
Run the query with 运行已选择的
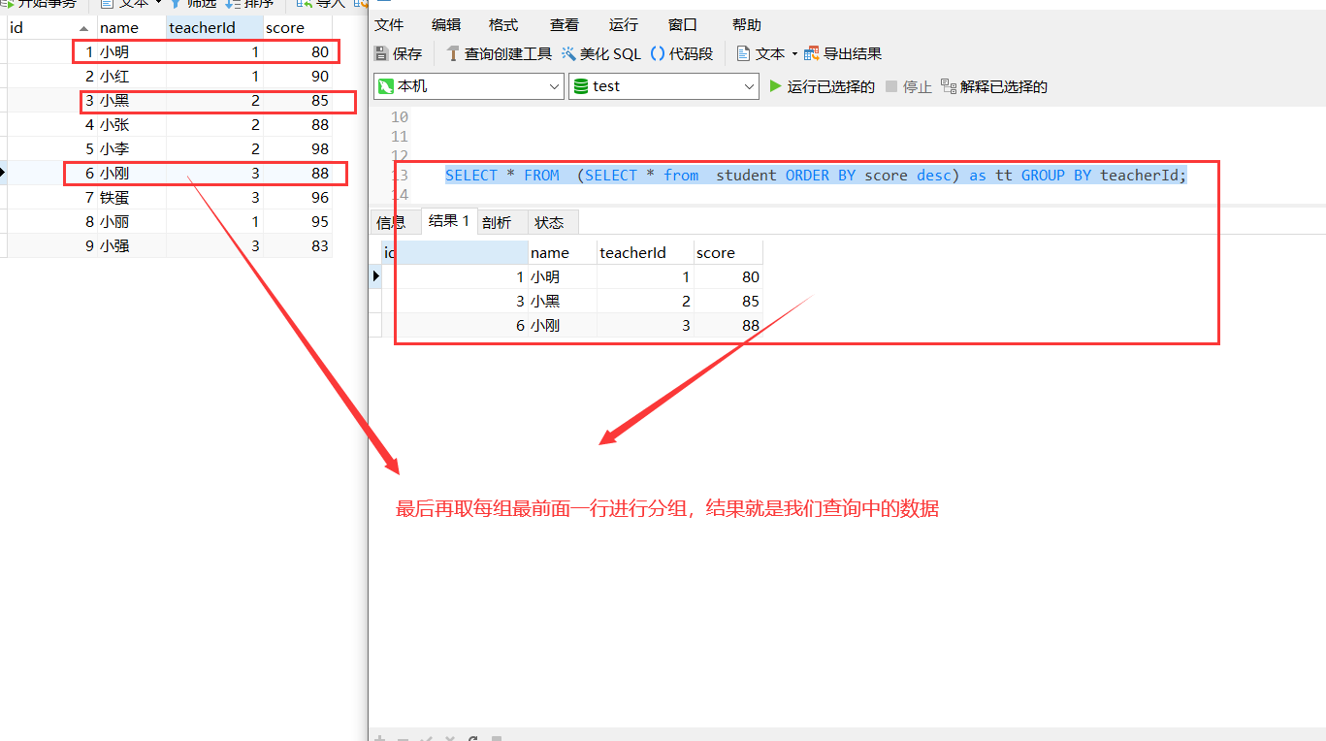pyautogui.click(x=823, y=85)
